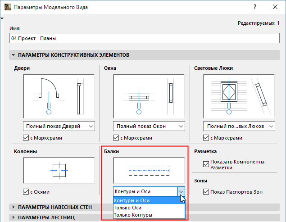Click the Колонны preview thumbnail
The width and height of the screenshot is (286, 222).
pos(59,171)
